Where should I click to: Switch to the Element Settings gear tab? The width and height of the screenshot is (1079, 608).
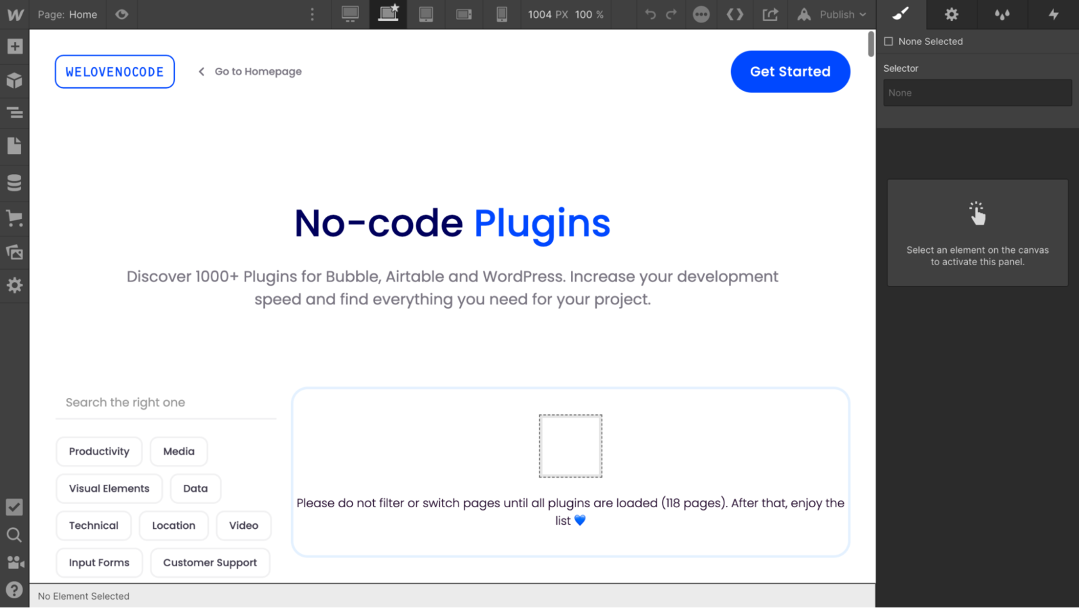coord(952,14)
